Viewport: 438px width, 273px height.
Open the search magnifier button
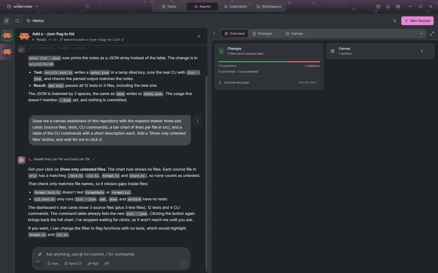pyautogui.click(x=17, y=21)
